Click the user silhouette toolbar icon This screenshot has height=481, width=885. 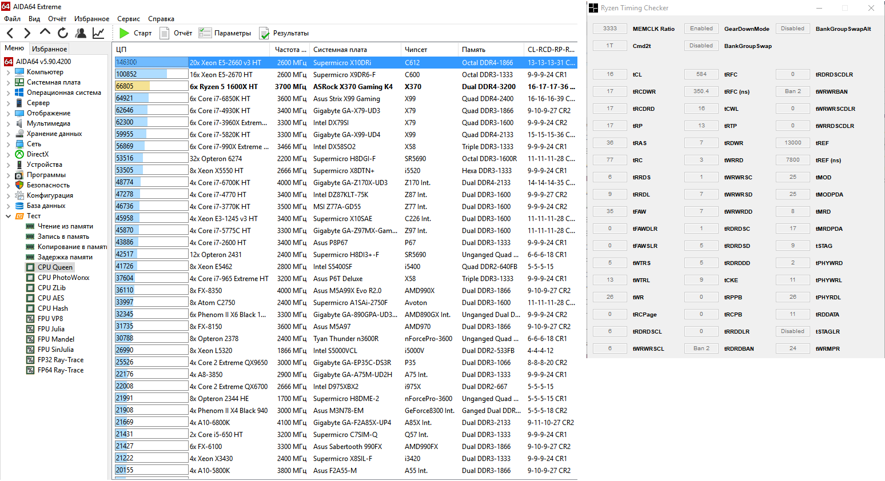click(x=81, y=33)
